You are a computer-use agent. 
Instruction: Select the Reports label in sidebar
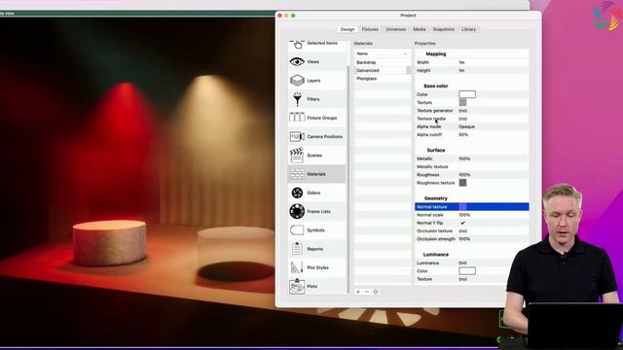[x=315, y=249]
